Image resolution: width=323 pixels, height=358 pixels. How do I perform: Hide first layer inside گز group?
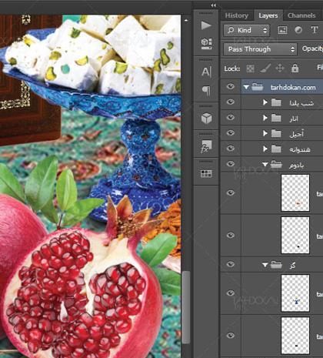(x=231, y=293)
